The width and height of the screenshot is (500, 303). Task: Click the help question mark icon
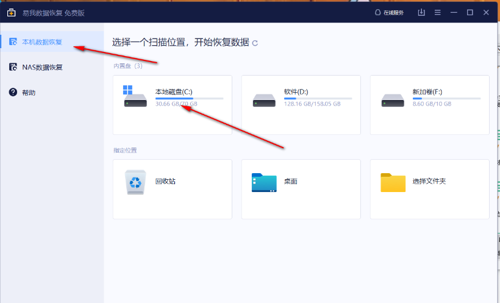click(x=13, y=92)
